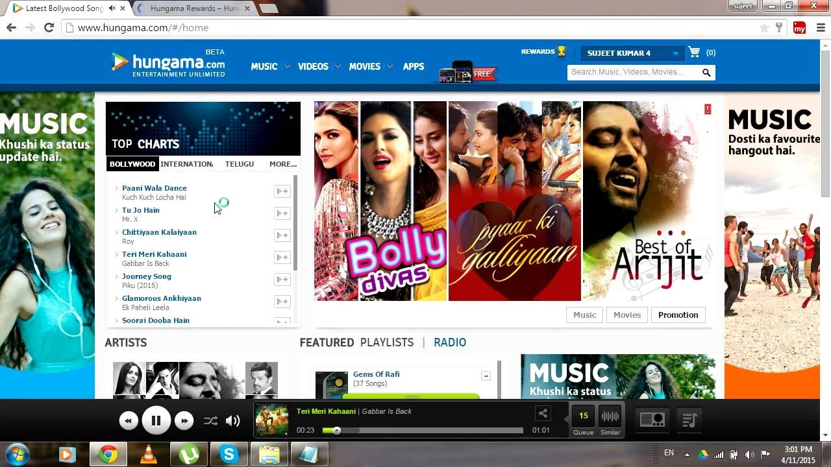Add Teri Meri Kahaani to queue

[x=282, y=257]
